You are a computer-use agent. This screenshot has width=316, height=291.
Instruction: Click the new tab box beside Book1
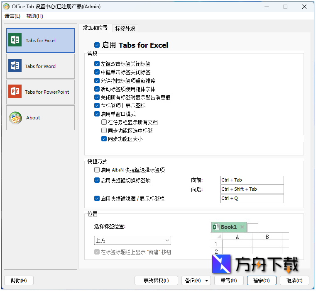[252, 228]
